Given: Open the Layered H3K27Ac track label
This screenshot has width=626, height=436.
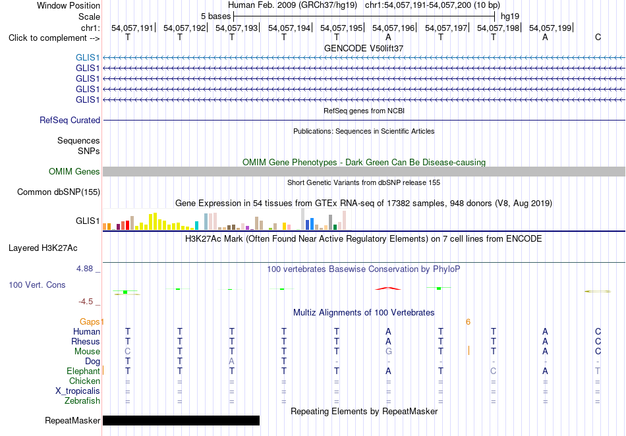Looking at the screenshot, I should [x=43, y=248].
